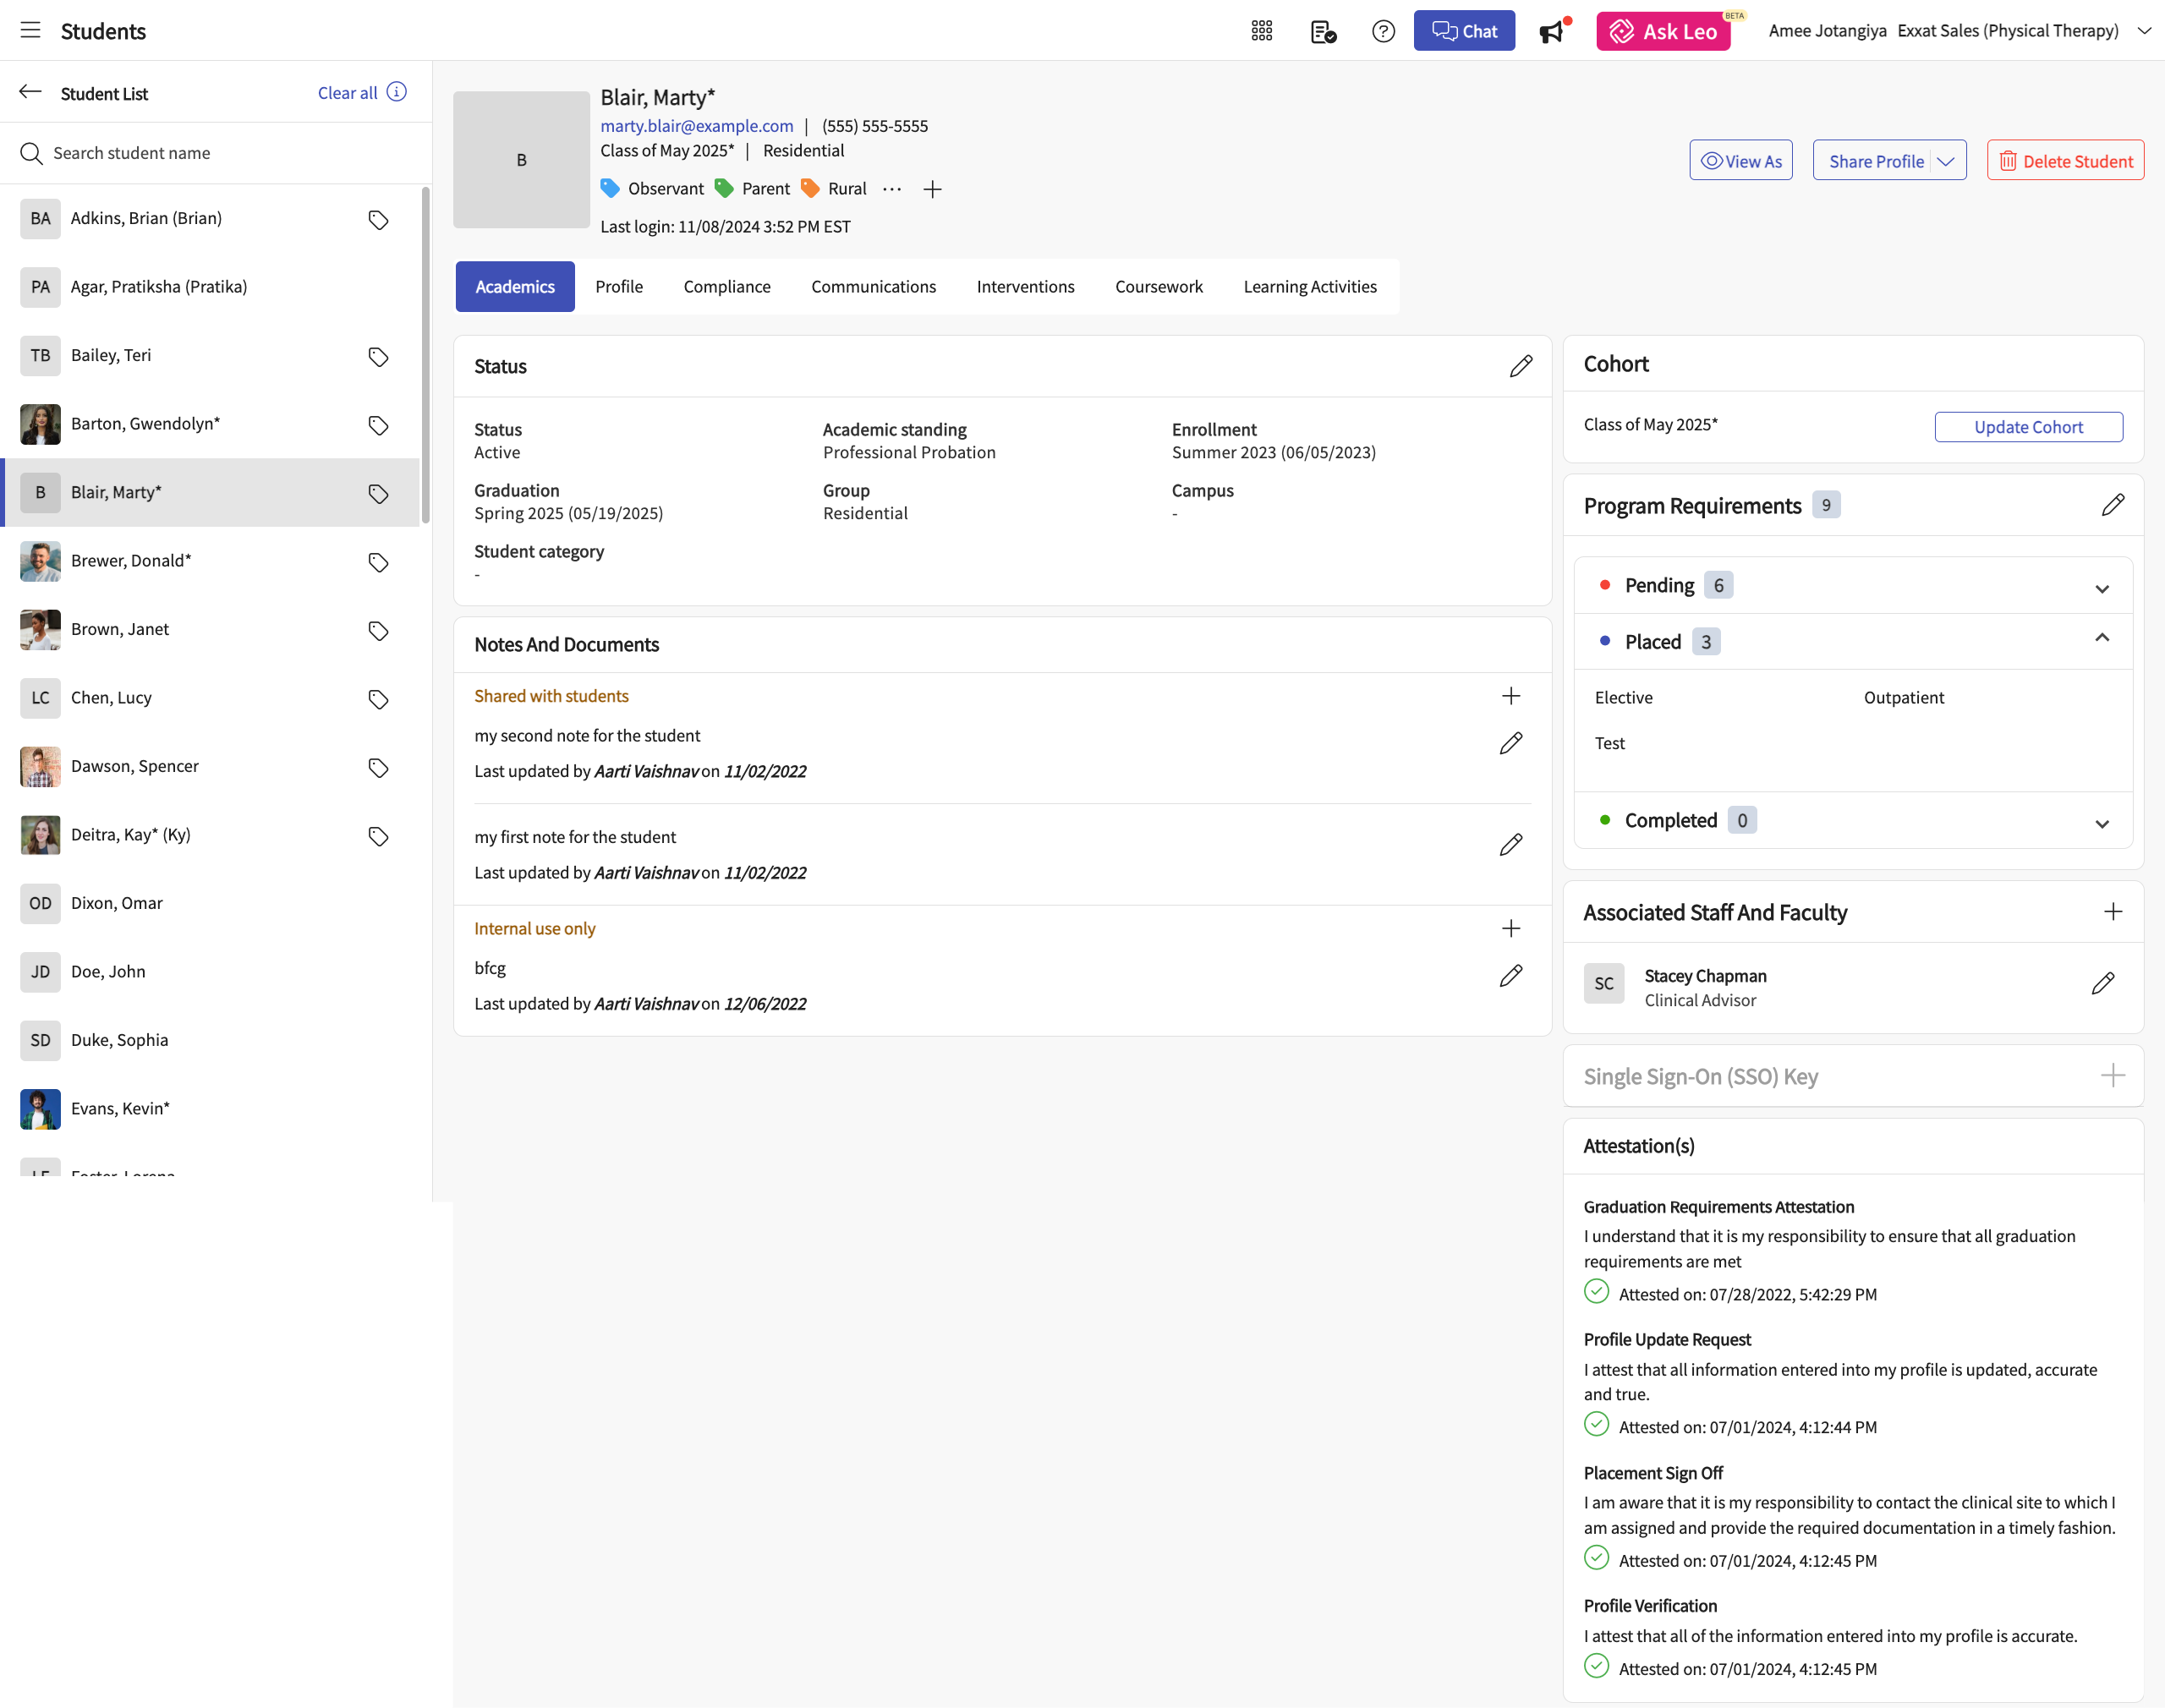Add a Shared with students note
This screenshot has height=1708, width=2165.
(x=1510, y=696)
